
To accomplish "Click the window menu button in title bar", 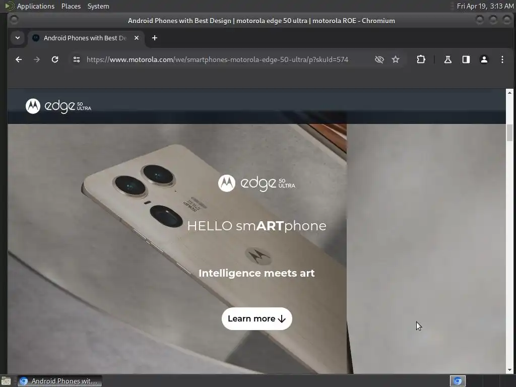I will click(14, 20).
